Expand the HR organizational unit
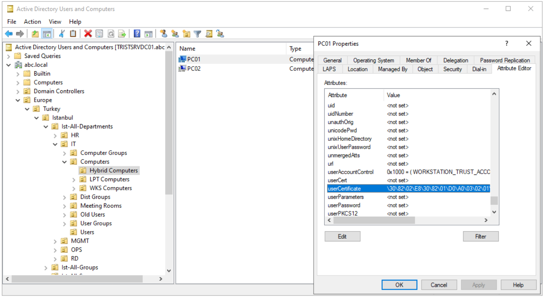Viewport: 544px width, 297px height. pos(55,135)
